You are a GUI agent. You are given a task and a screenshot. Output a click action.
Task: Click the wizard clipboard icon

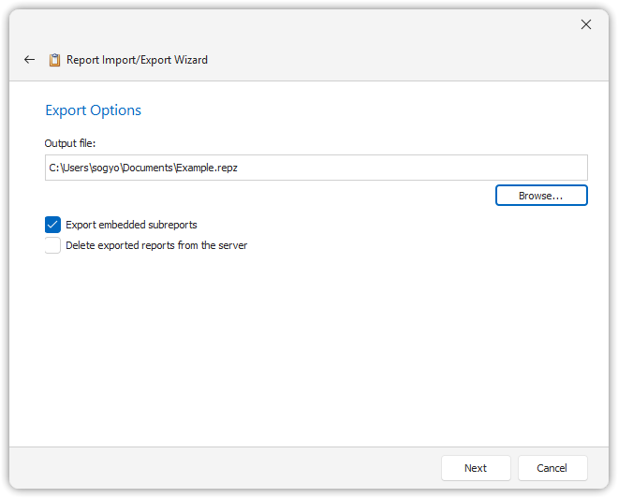[x=55, y=60]
